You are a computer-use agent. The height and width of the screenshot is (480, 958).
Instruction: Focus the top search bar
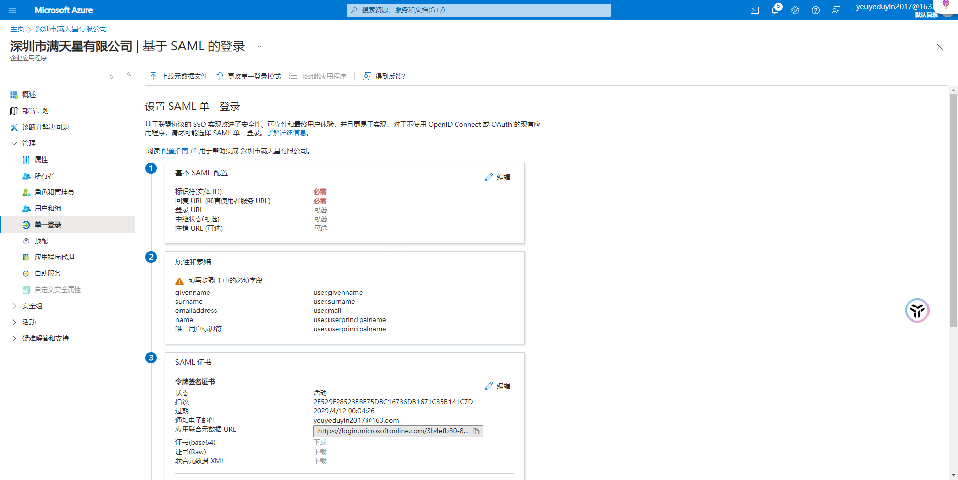[479, 10]
